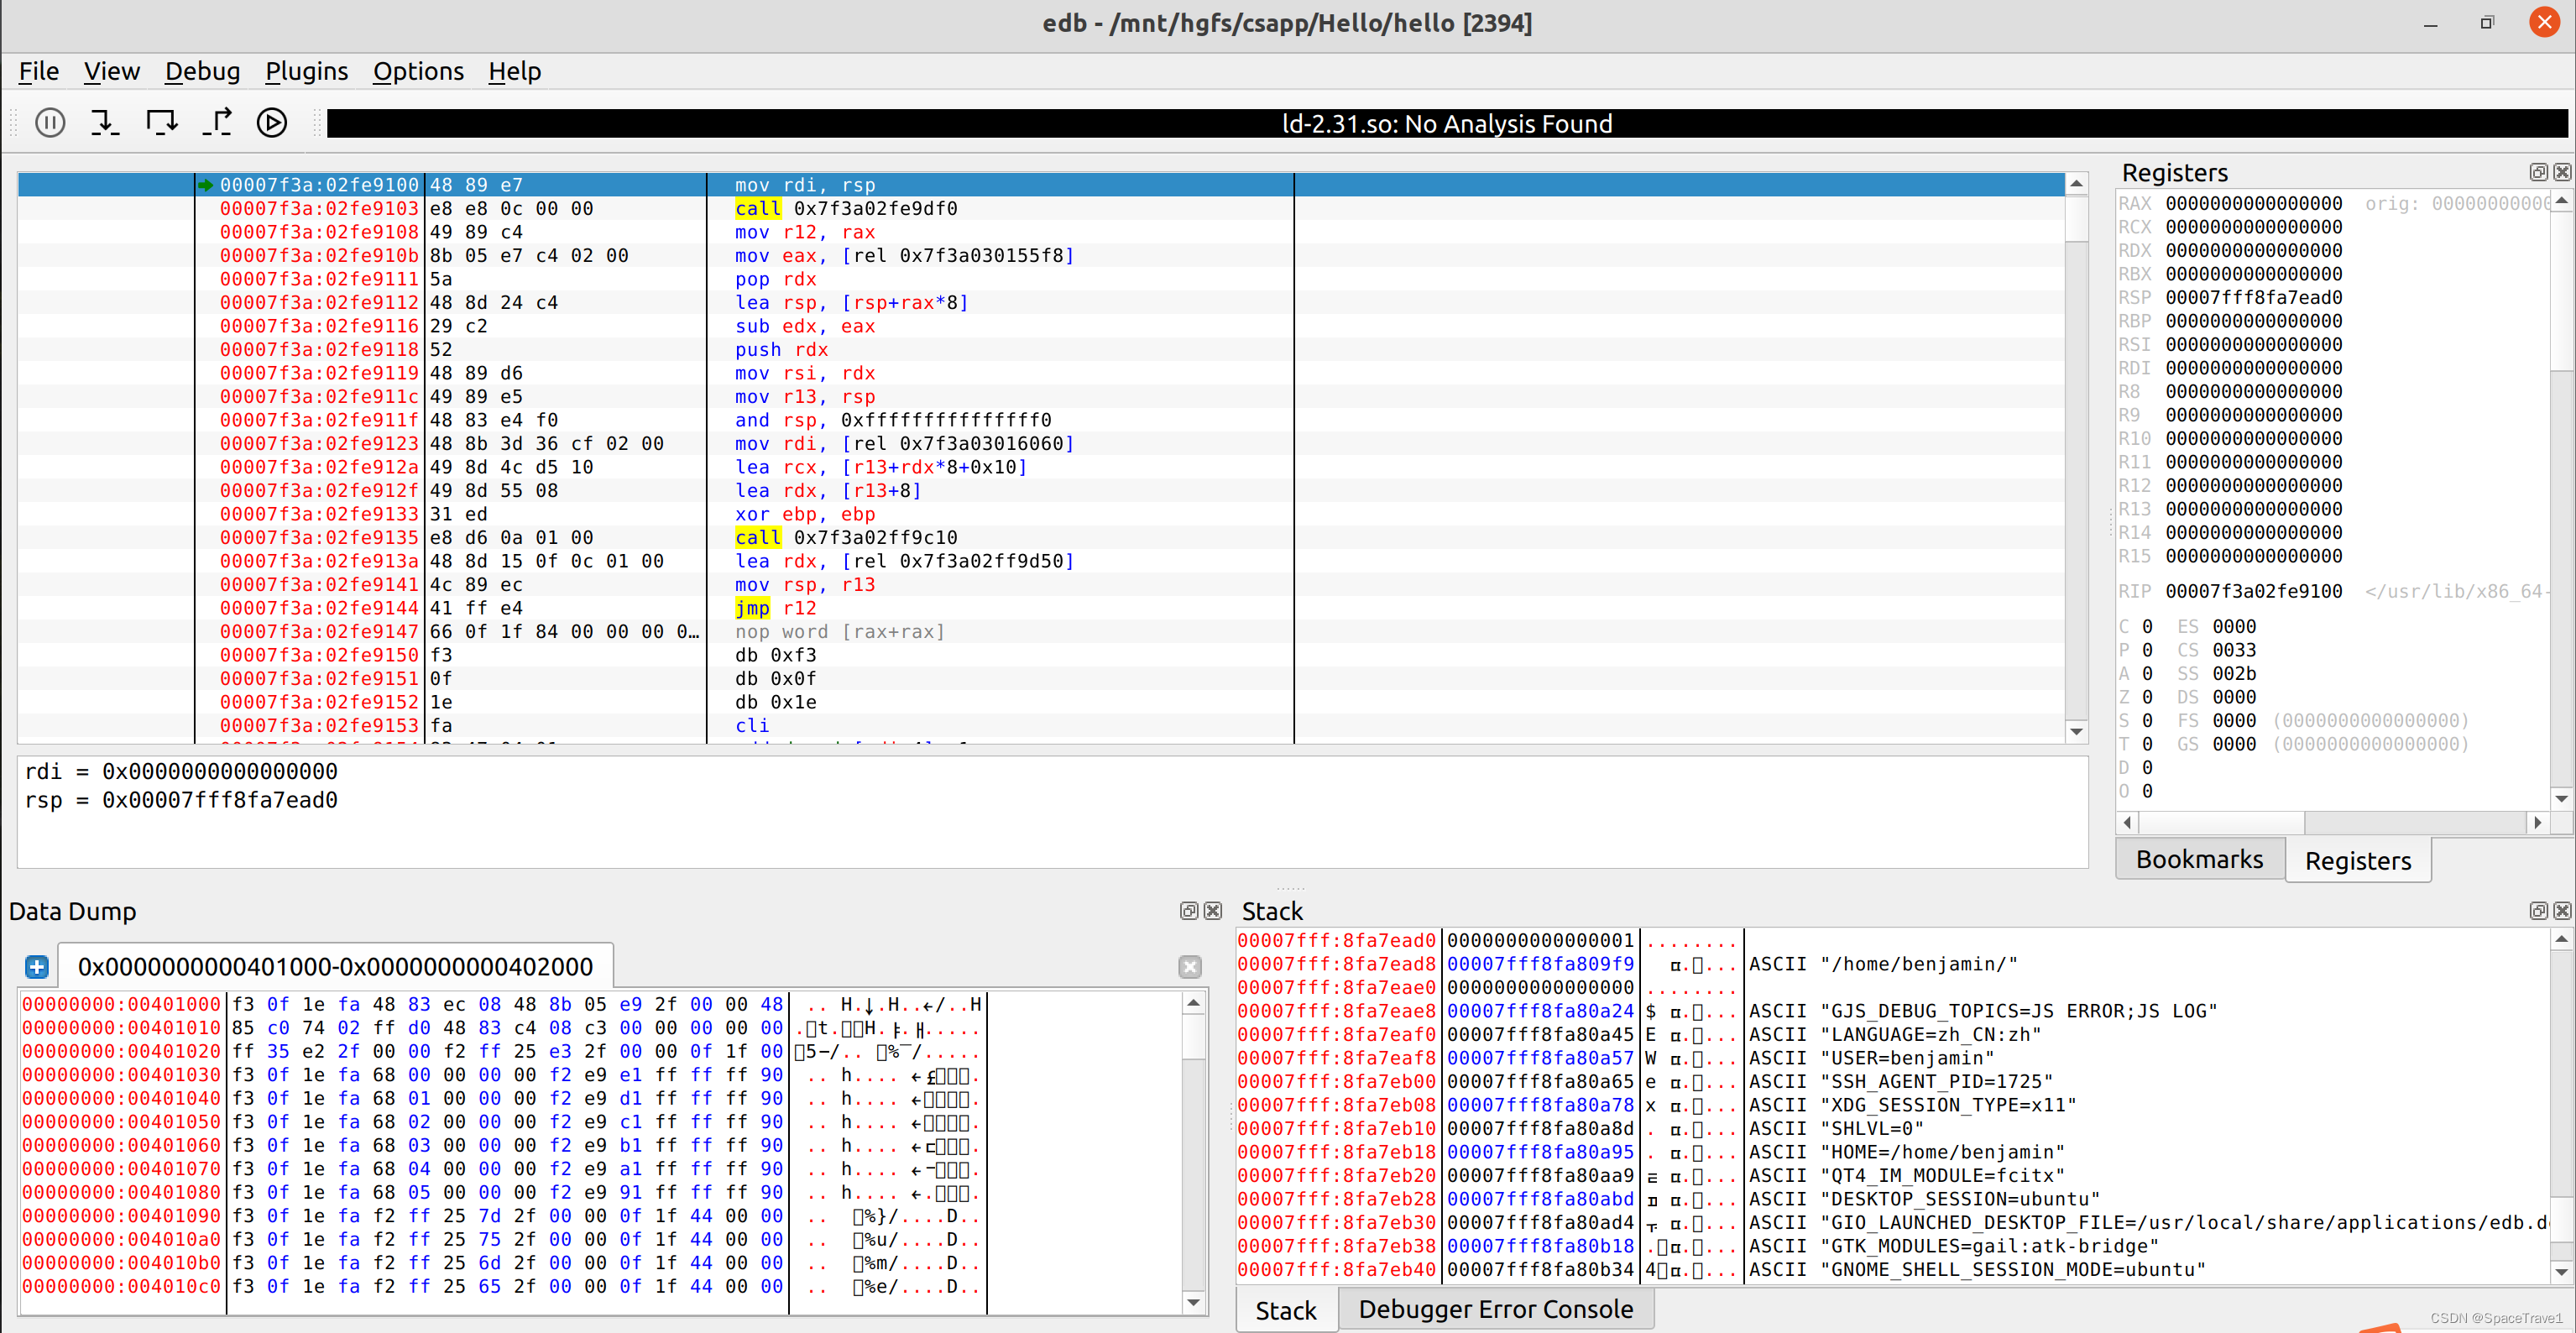Image resolution: width=2576 pixels, height=1333 pixels.
Task: Click the Run toolbar icon
Action: click(272, 122)
